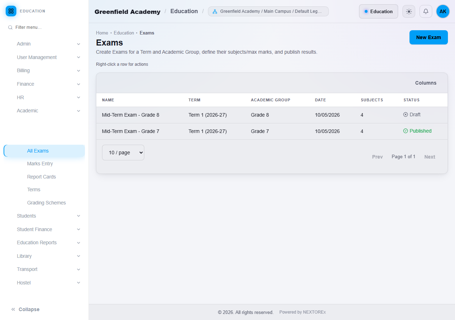Expand the Admin menu chevron
The height and width of the screenshot is (320, 455).
[x=79, y=44]
